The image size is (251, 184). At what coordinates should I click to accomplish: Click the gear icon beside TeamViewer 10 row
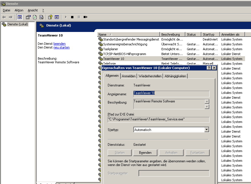click(100, 58)
